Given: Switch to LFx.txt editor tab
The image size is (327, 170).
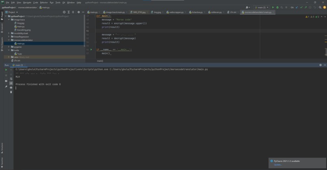Looking at the screenshot, I should point(233,12).
